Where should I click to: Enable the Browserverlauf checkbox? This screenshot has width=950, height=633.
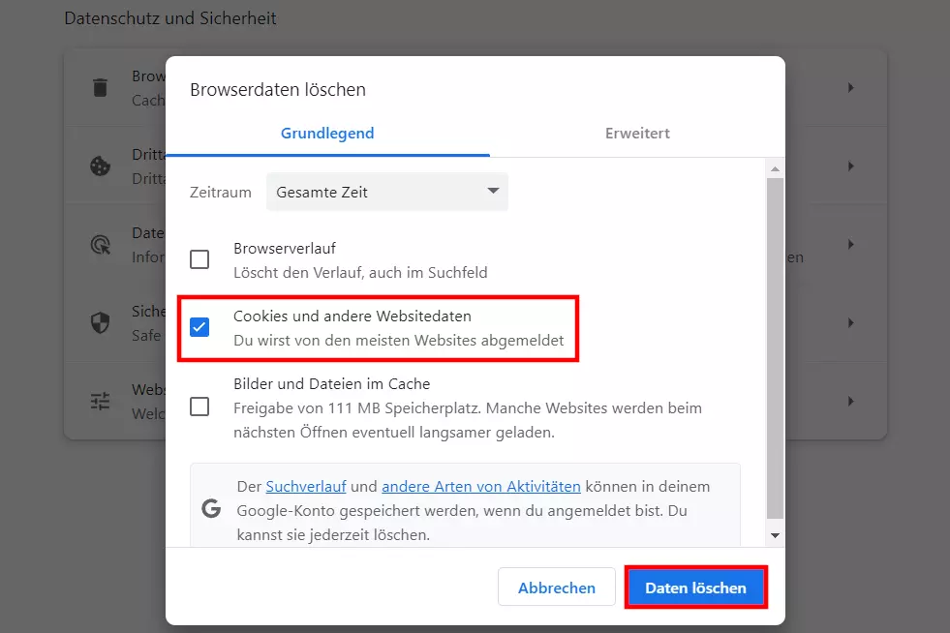pyautogui.click(x=199, y=259)
